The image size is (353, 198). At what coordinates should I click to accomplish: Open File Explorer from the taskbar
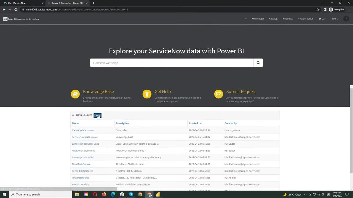[77, 194]
